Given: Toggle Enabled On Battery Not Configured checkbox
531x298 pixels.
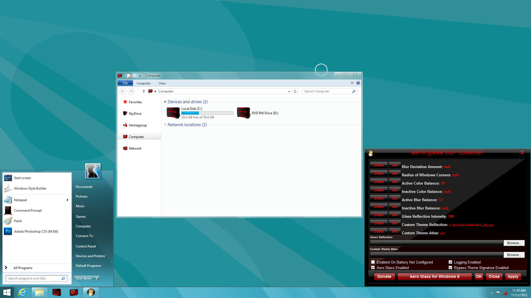Looking at the screenshot, I should (x=373, y=262).
